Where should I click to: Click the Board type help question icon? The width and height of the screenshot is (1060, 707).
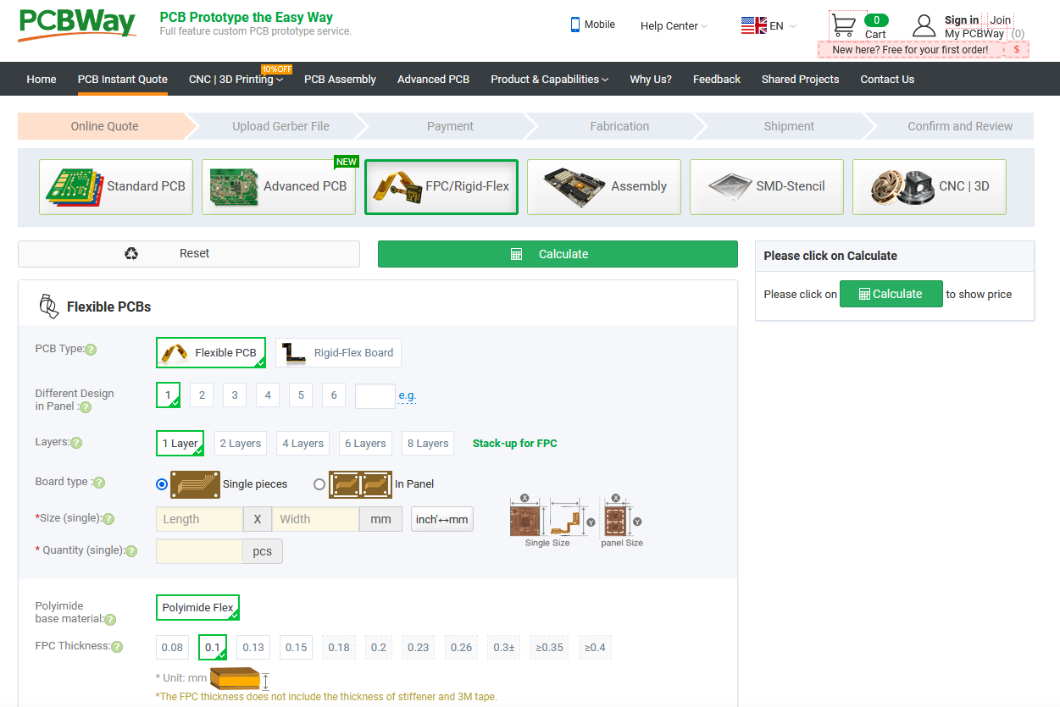click(99, 483)
